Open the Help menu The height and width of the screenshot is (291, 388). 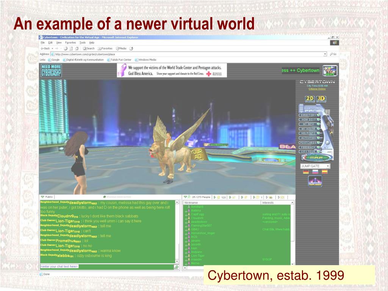coord(92,42)
